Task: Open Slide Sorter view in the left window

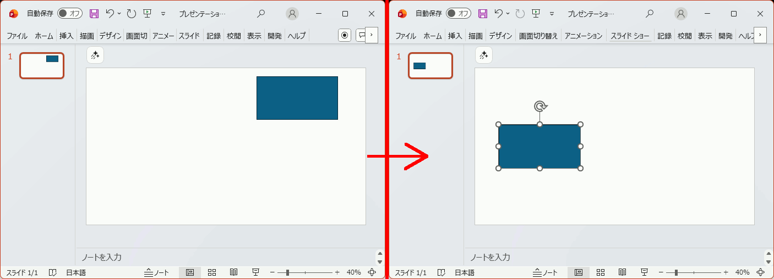Action: [212, 272]
